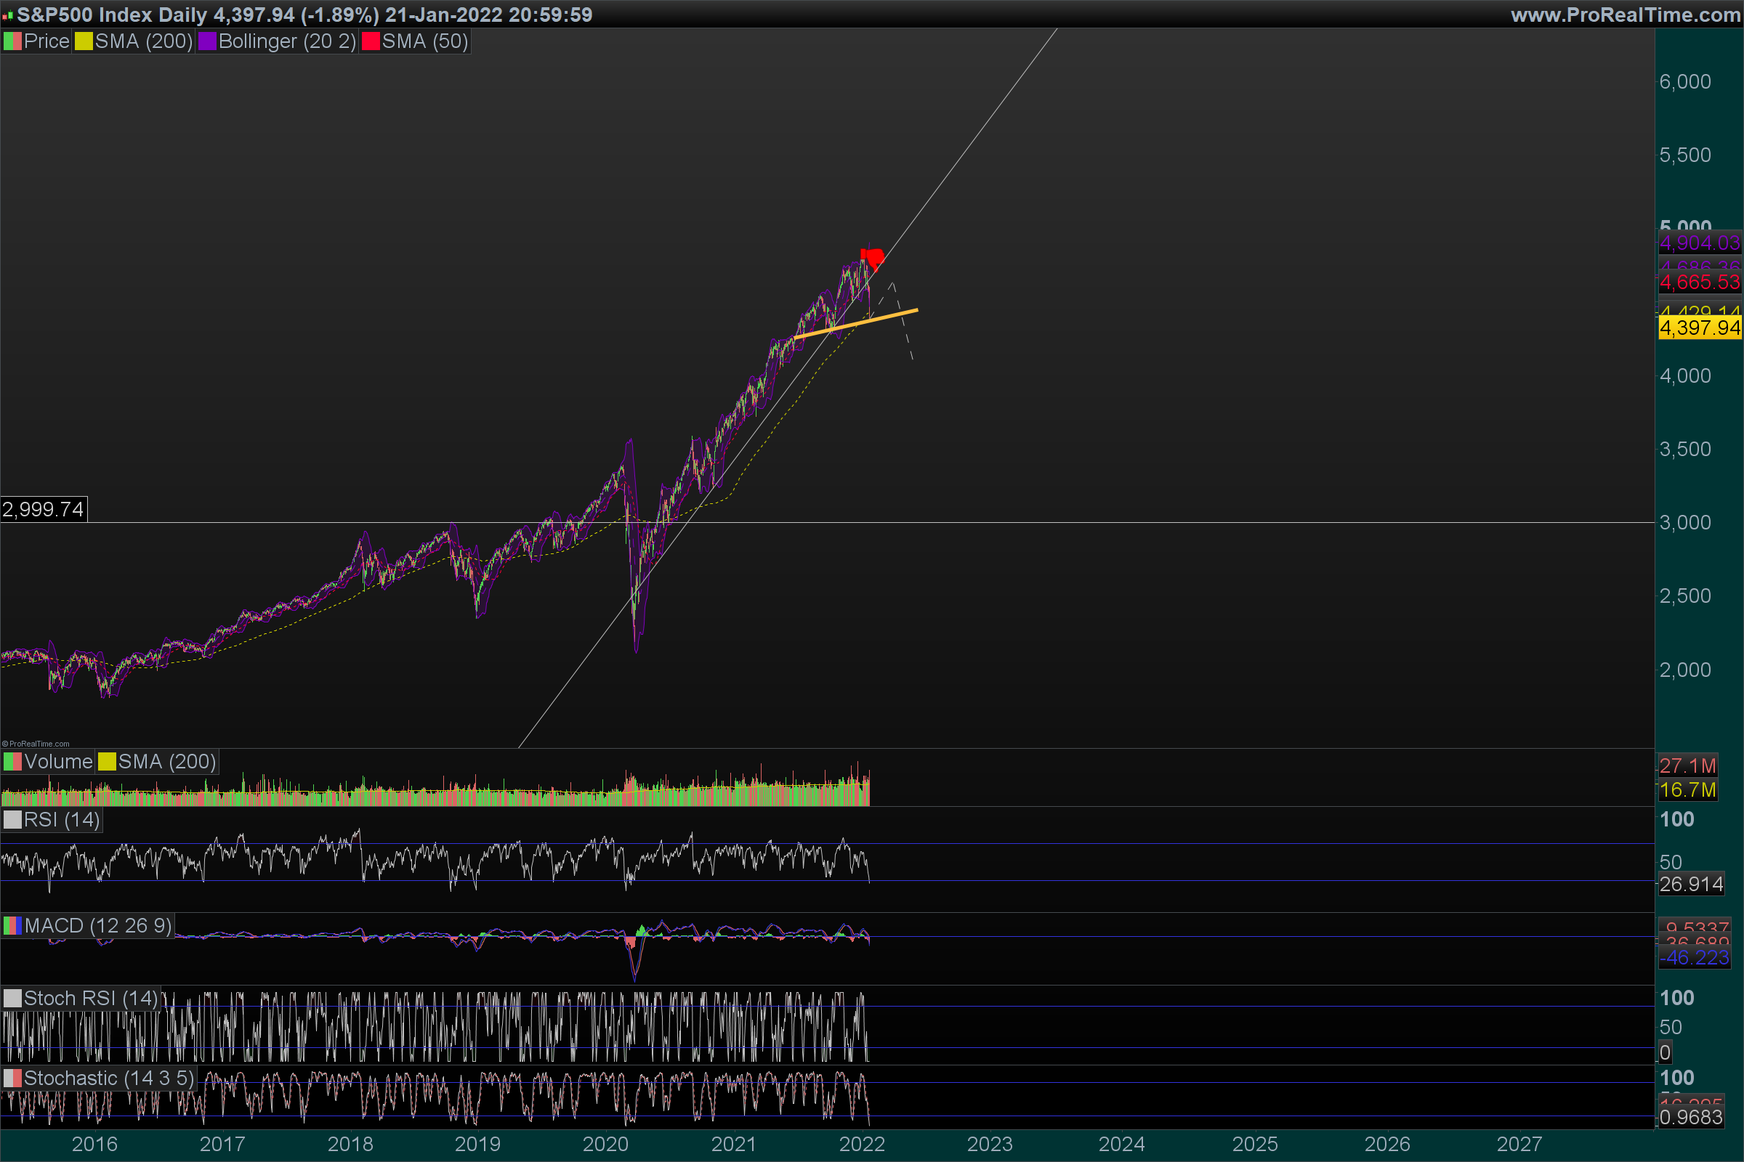This screenshot has width=1744, height=1162.
Task: Click the 2,999.74 horizontal line label
Action: tap(43, 509)
